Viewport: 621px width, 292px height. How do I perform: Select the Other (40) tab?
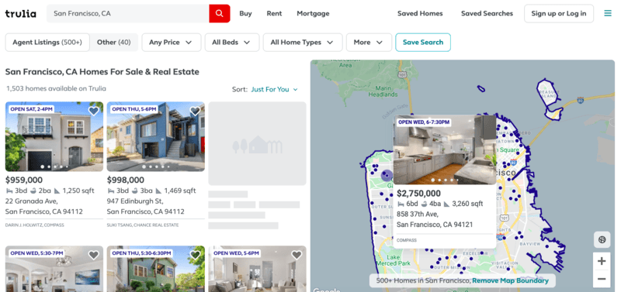[x=113, y=43]
